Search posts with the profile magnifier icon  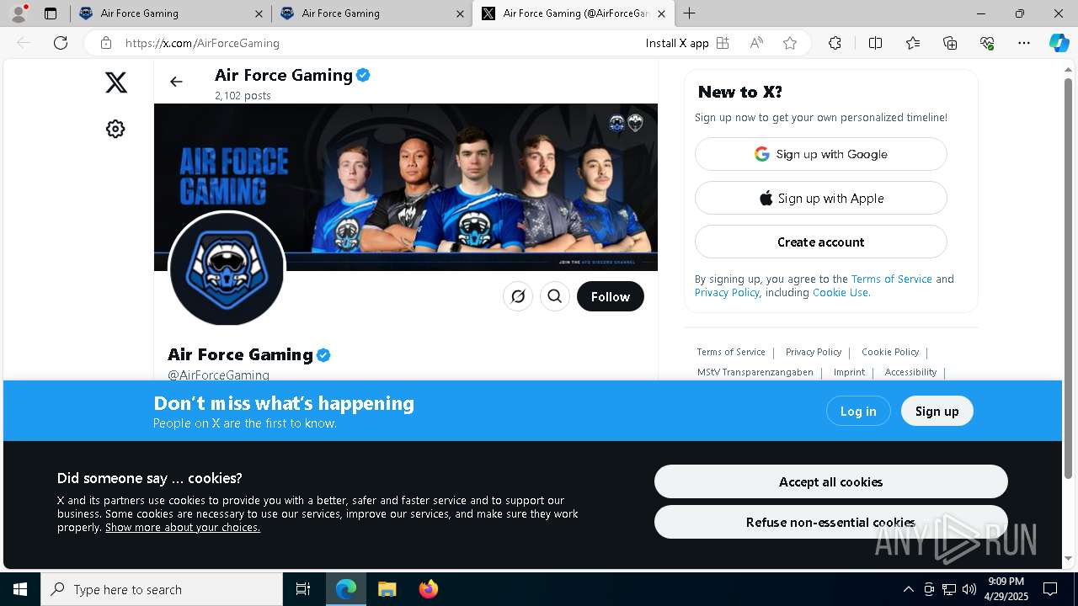tap(555, 296)
